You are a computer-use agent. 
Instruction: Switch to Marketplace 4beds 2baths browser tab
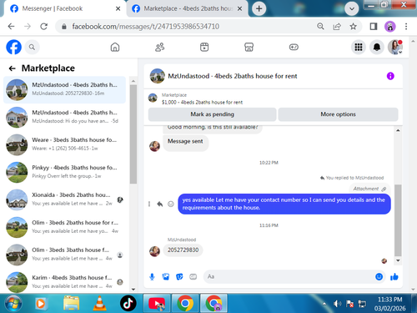coord(183,8)
